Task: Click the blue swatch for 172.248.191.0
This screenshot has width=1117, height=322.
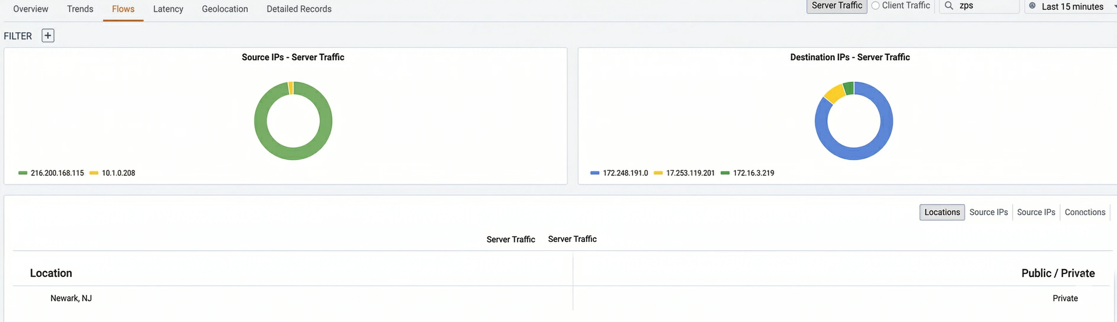Action: [x=595, y=173]
